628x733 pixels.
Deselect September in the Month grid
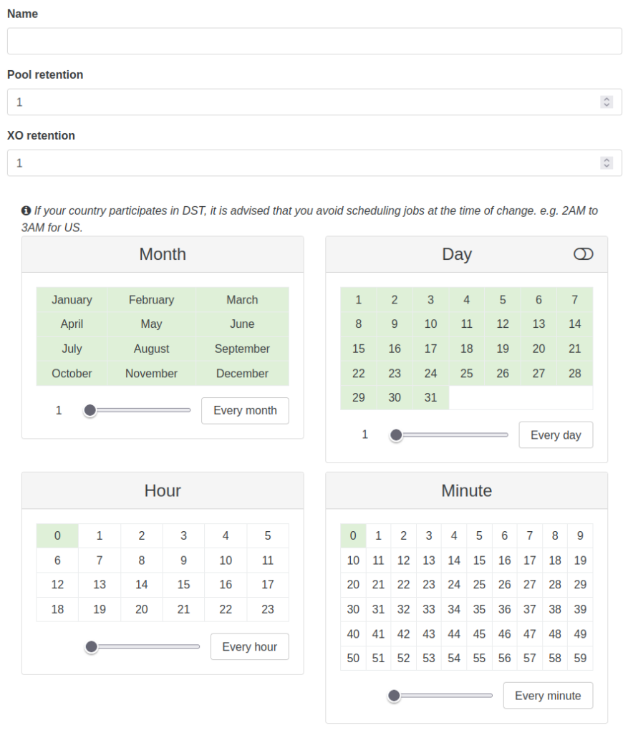[242, 349]
